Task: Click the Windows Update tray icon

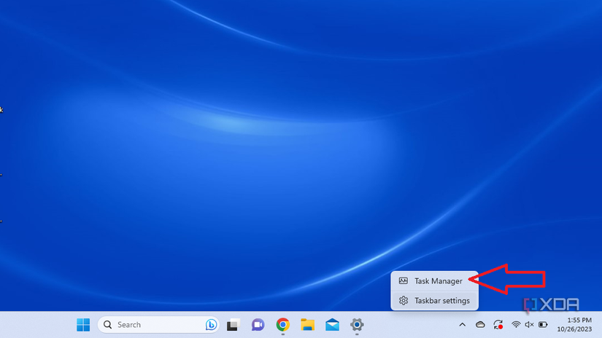Action: [x=498, y=325]
